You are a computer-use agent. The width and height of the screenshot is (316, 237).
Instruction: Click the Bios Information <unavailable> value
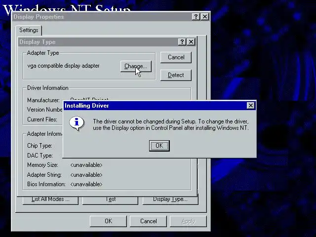point(86,184)
